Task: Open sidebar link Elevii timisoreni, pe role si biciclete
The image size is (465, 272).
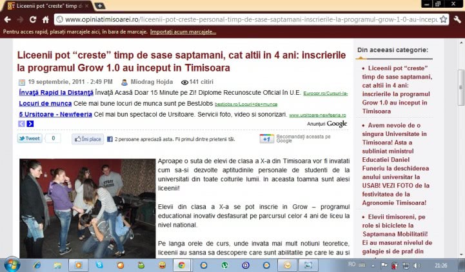Action: (x=397, y=234)
